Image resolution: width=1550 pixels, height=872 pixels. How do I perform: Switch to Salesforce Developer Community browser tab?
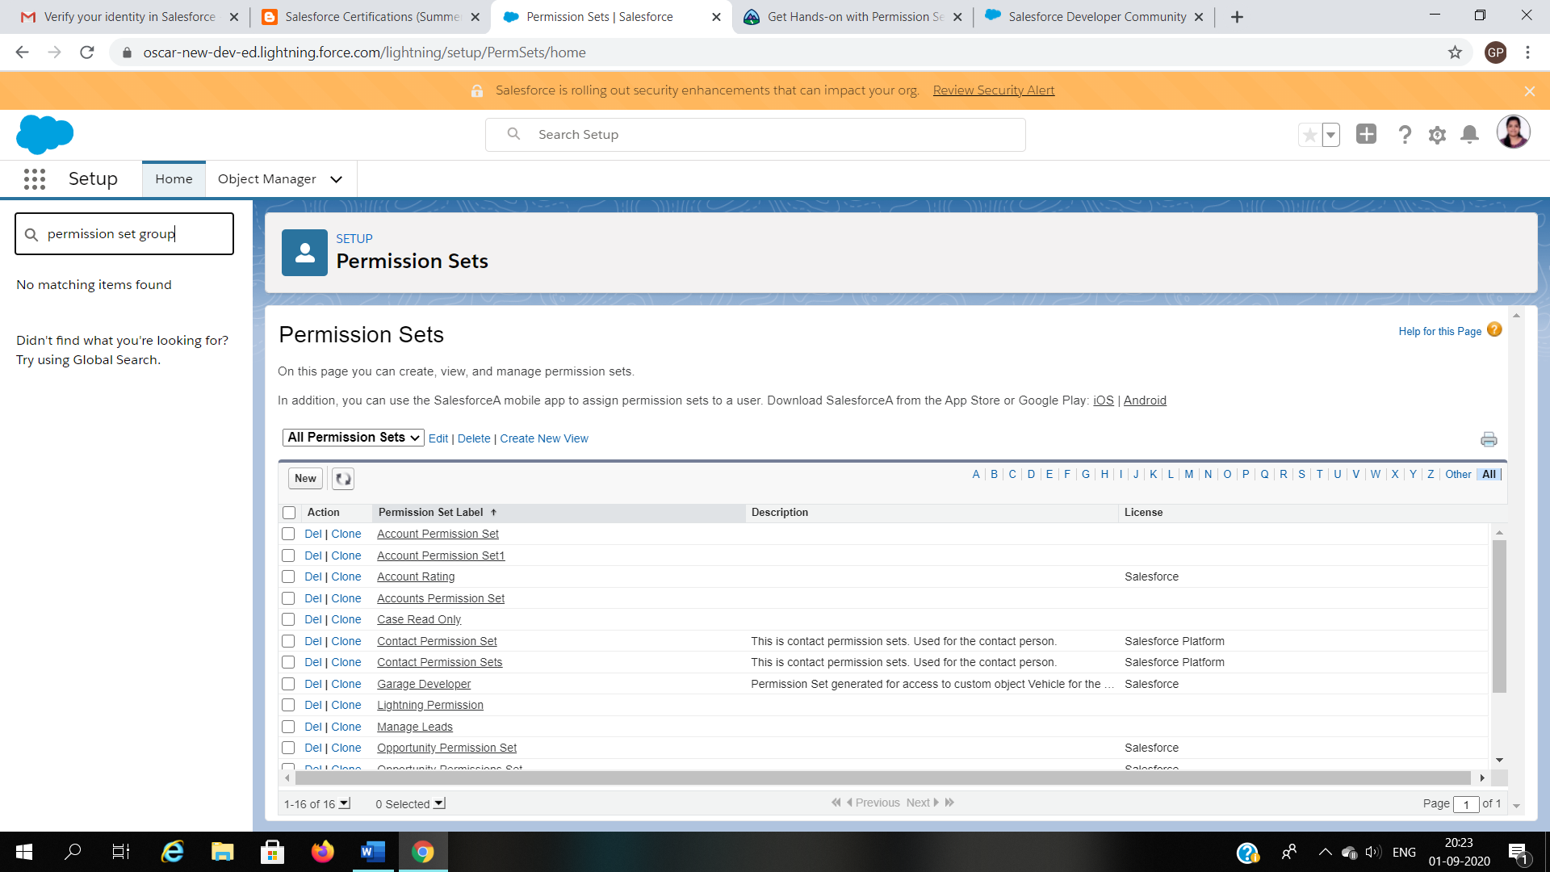coord(1095,17)
